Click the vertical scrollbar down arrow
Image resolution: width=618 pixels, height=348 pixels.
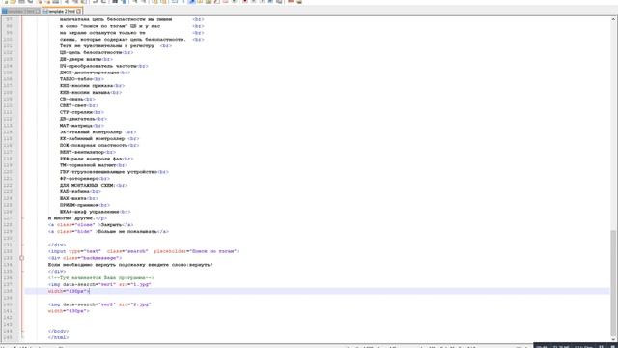[x=614, y=339]
